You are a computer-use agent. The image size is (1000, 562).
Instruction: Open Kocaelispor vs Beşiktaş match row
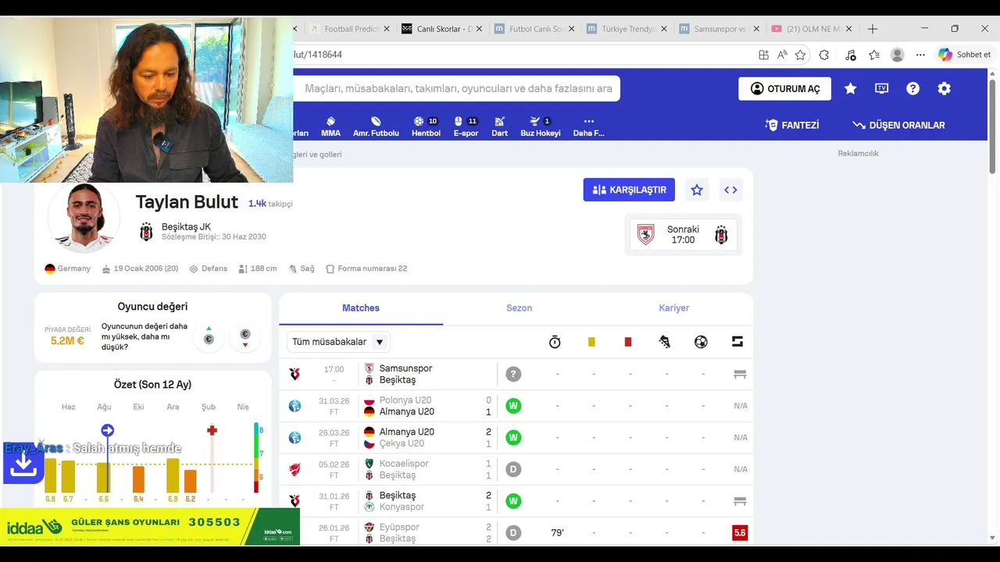tap(516, 469)
